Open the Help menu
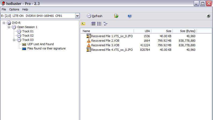This screenshot has width=213, height=120. [x=25, y=9]
